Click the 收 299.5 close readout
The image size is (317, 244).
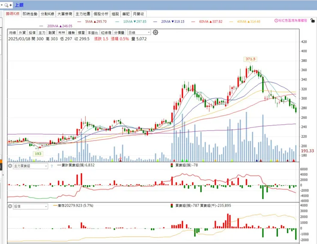pyautogui.click(x=82, y=39)
